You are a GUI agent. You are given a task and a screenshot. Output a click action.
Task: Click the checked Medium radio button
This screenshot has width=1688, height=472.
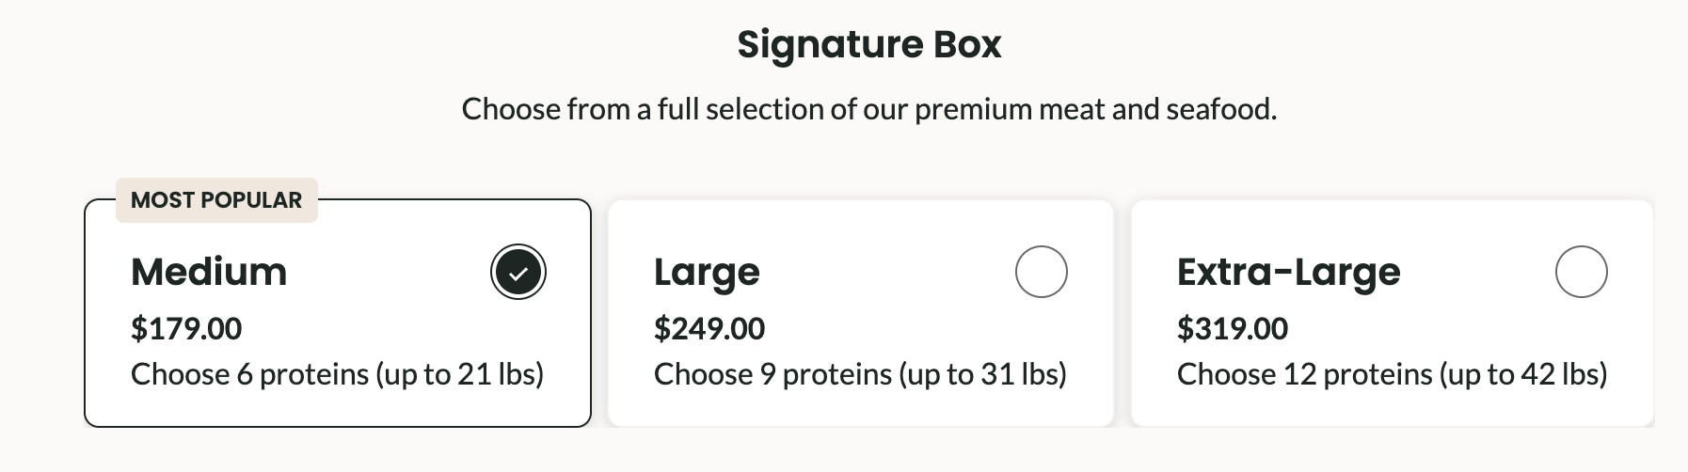[518, 273]
